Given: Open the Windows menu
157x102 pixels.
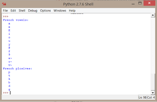Looking at the screenshot, I should tap(60, 10).
